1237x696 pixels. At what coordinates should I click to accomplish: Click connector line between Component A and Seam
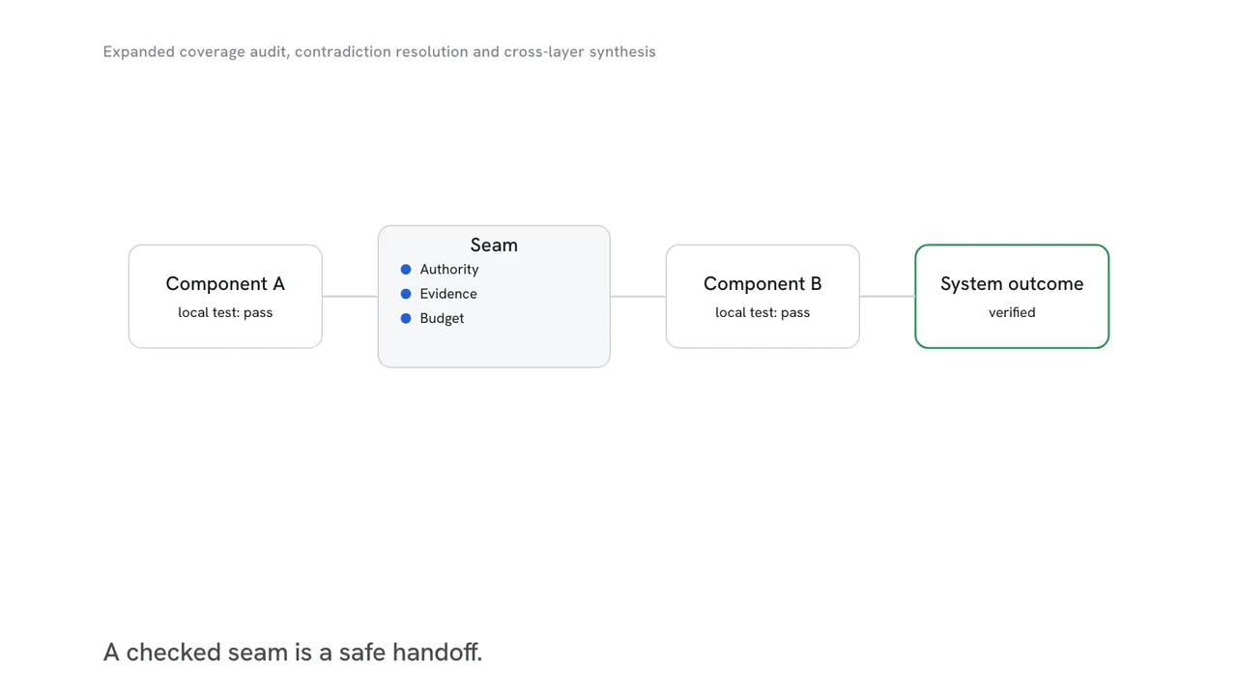tap(350, 297)
